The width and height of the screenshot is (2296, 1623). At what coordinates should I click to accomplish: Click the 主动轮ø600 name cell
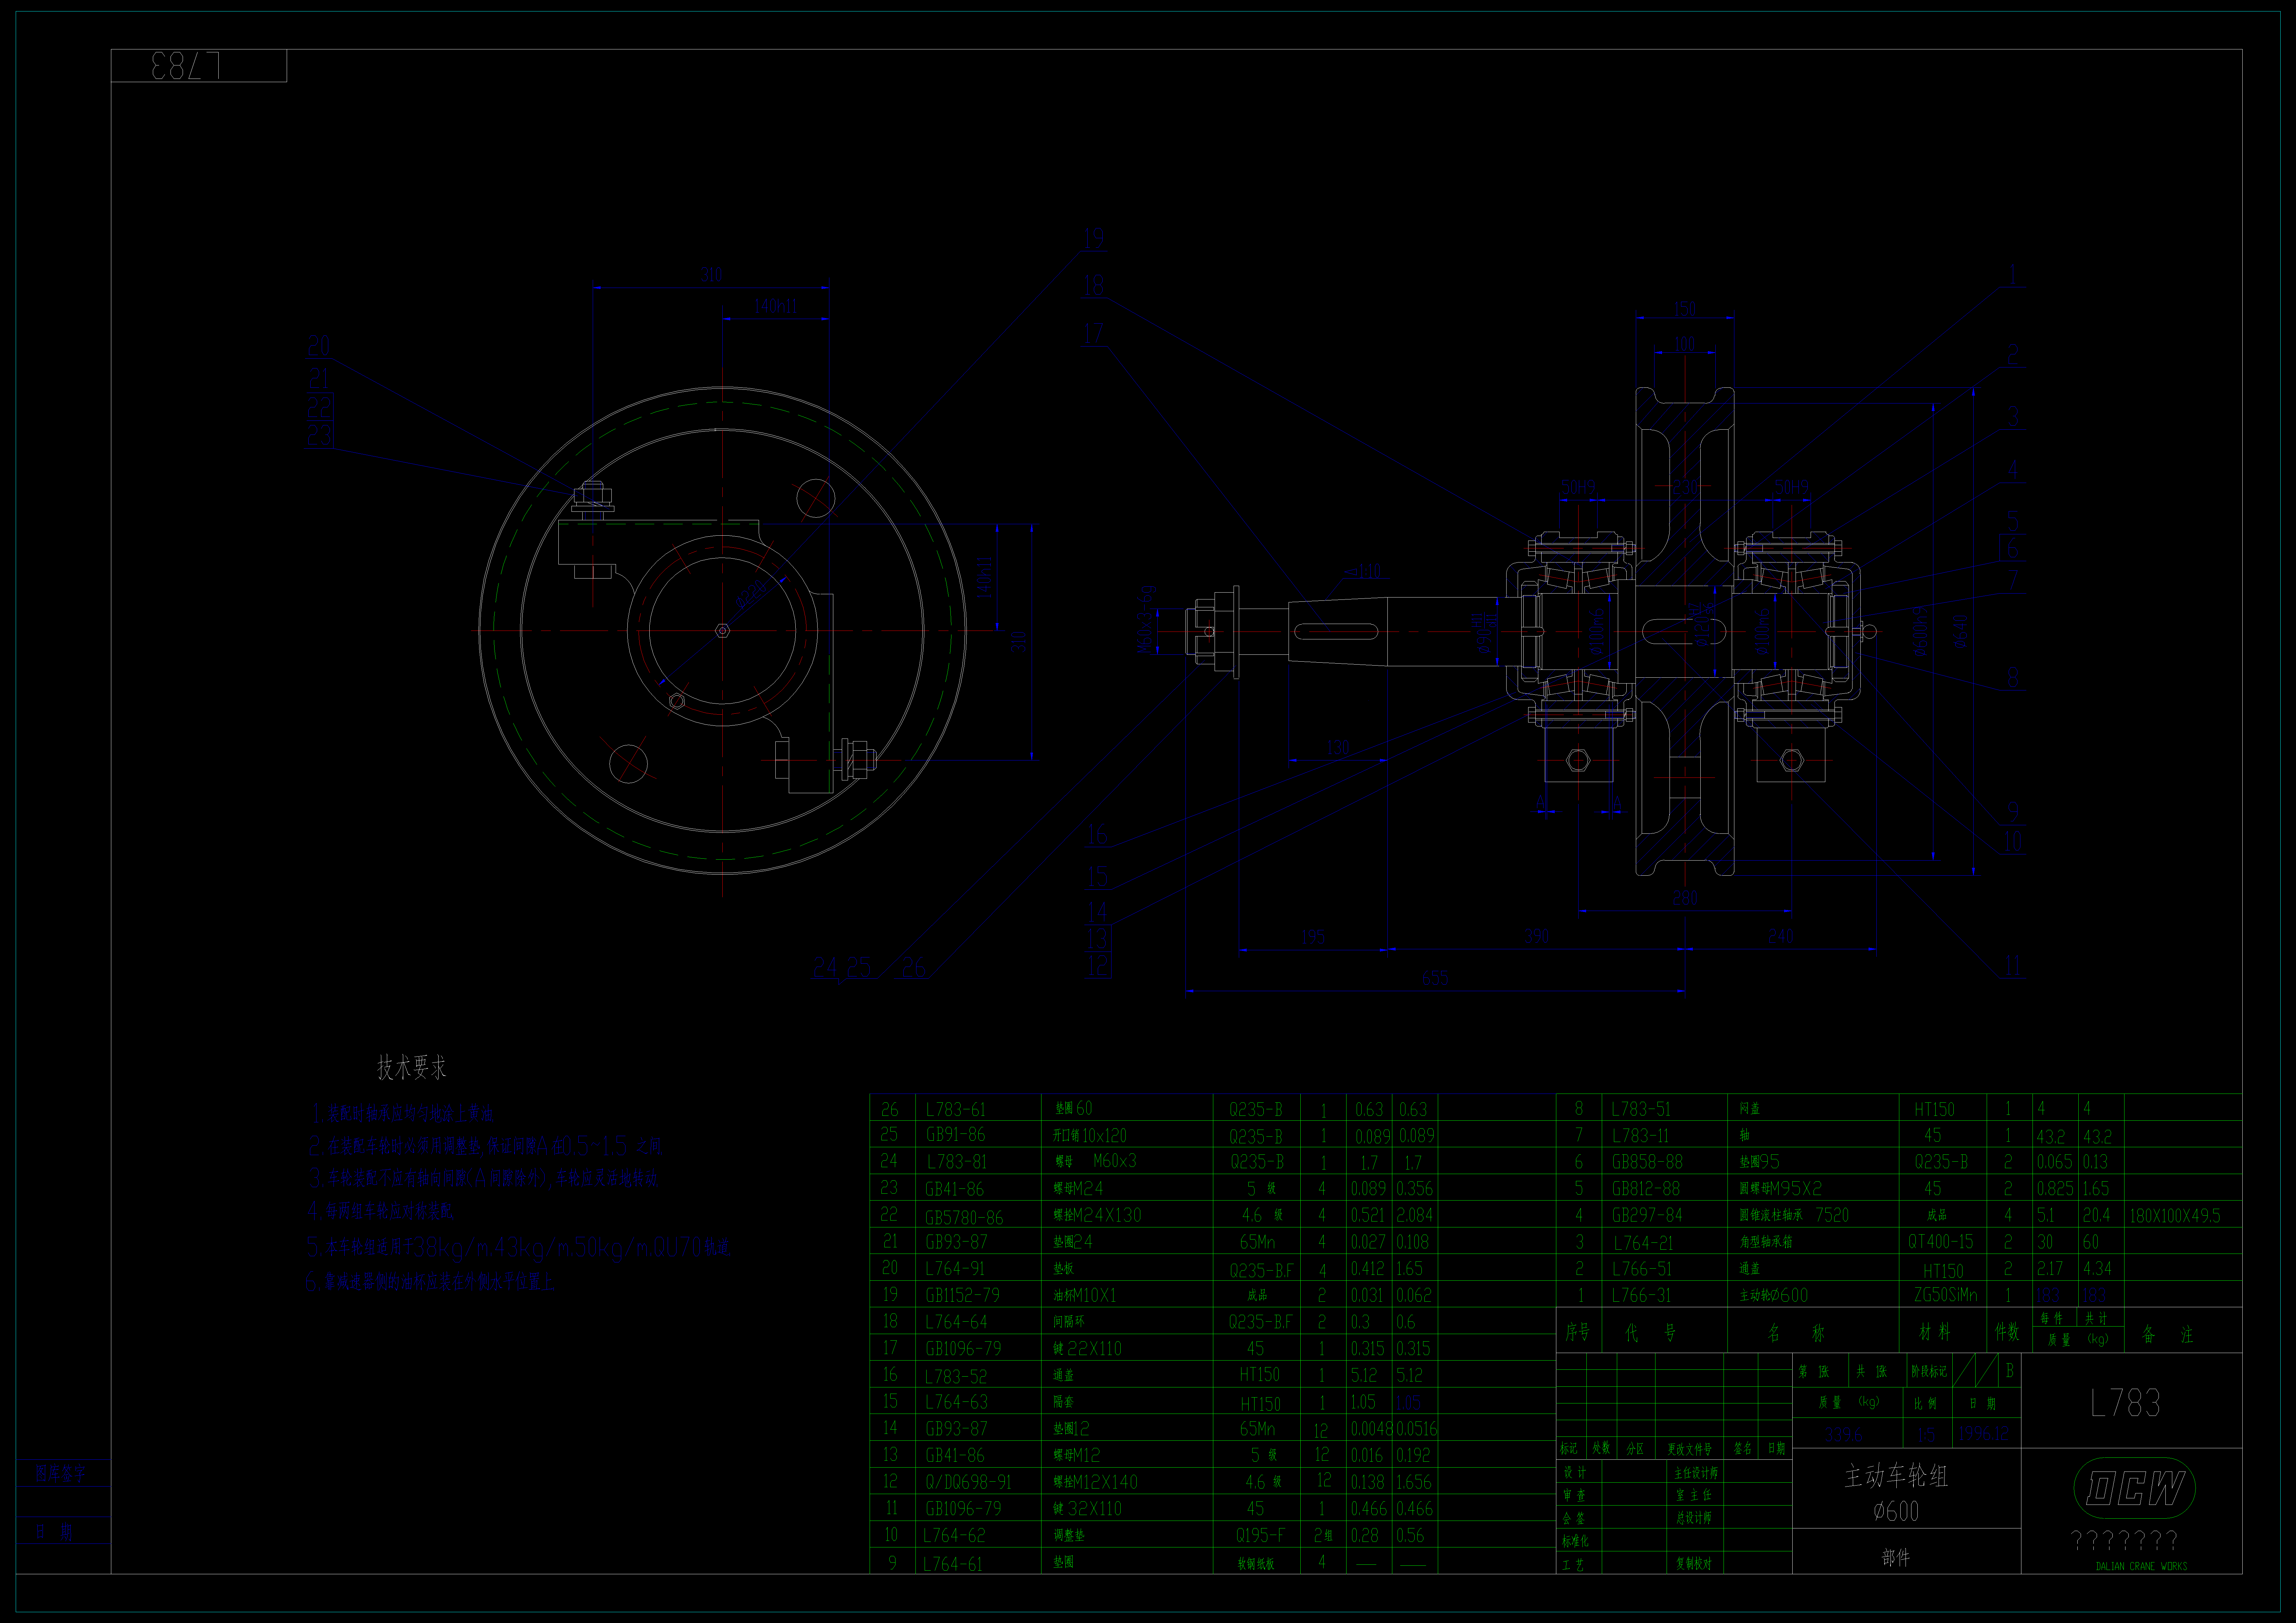(x=1774, y=1295)
